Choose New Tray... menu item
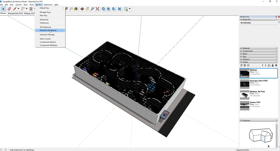 pos(50,15)
